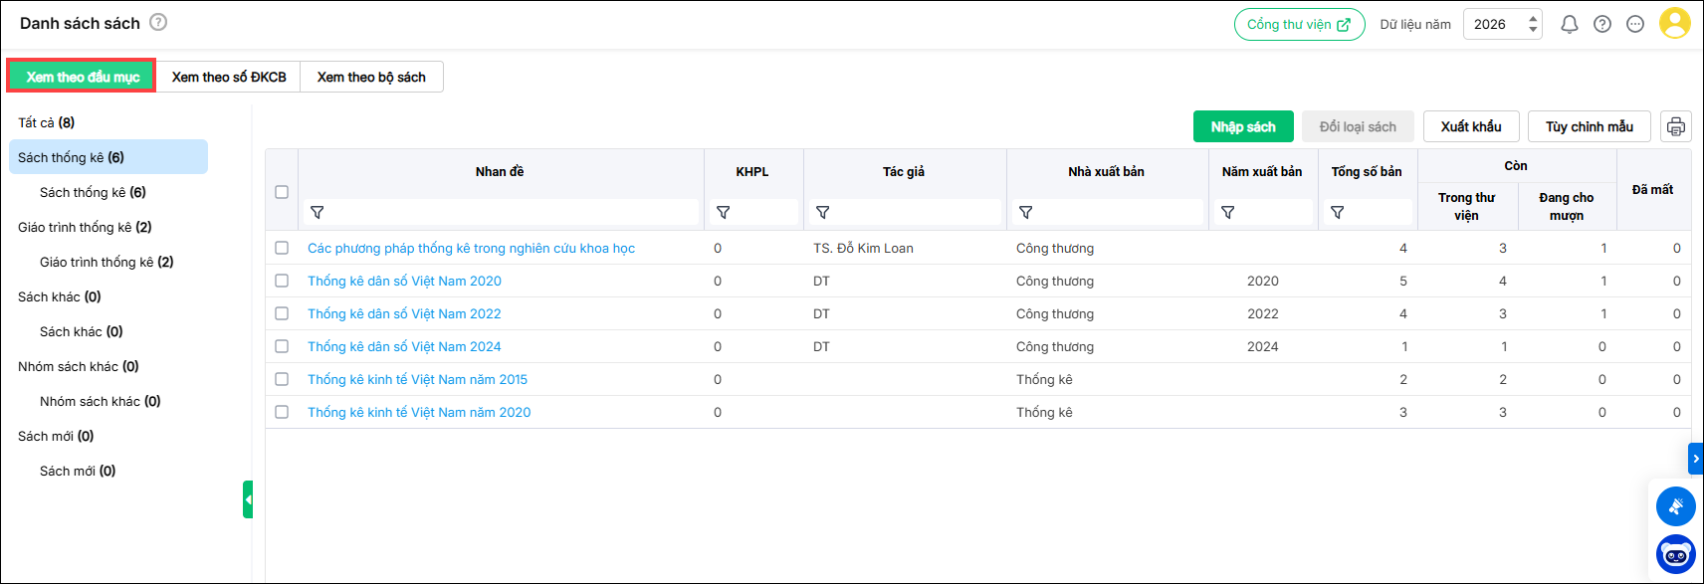Click the notification bell icon

pyautogui.click(x=1570, y=25)
